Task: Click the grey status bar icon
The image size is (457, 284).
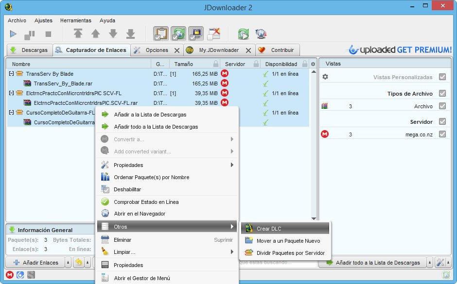Action: (31, 275)
